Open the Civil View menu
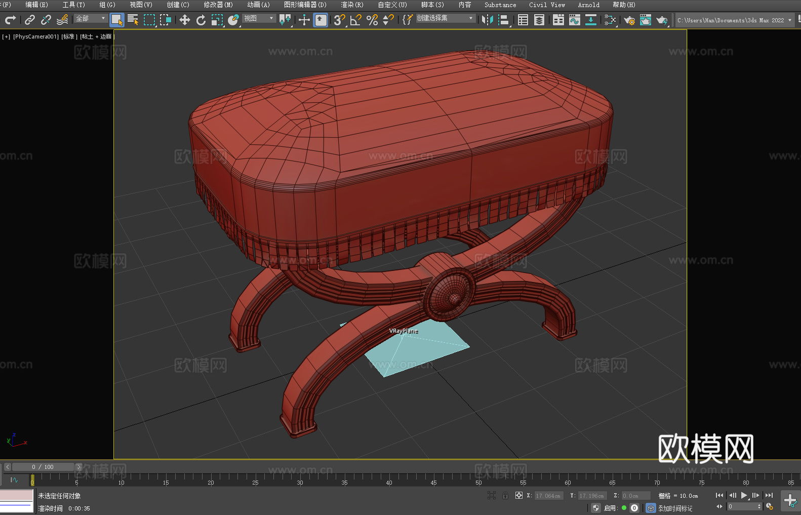This screenshot has height=515, width=801. (547, 5)
